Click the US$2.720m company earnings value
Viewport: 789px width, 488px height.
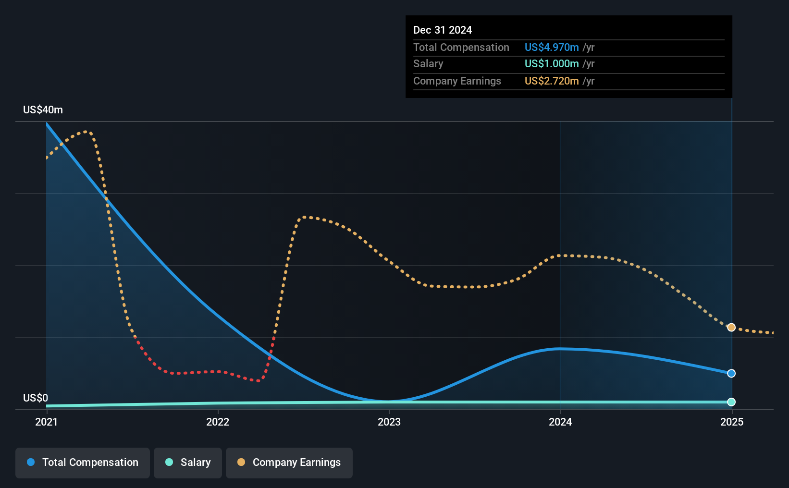pyautogui.click(x=552, y=81)
